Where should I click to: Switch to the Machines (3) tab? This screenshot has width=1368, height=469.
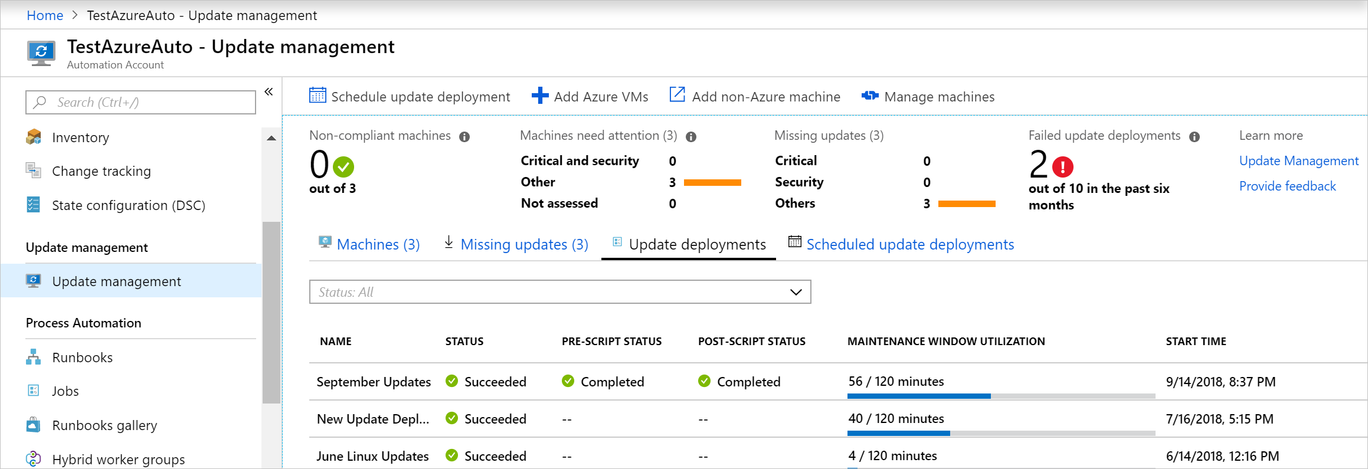(x=378, y=244)
